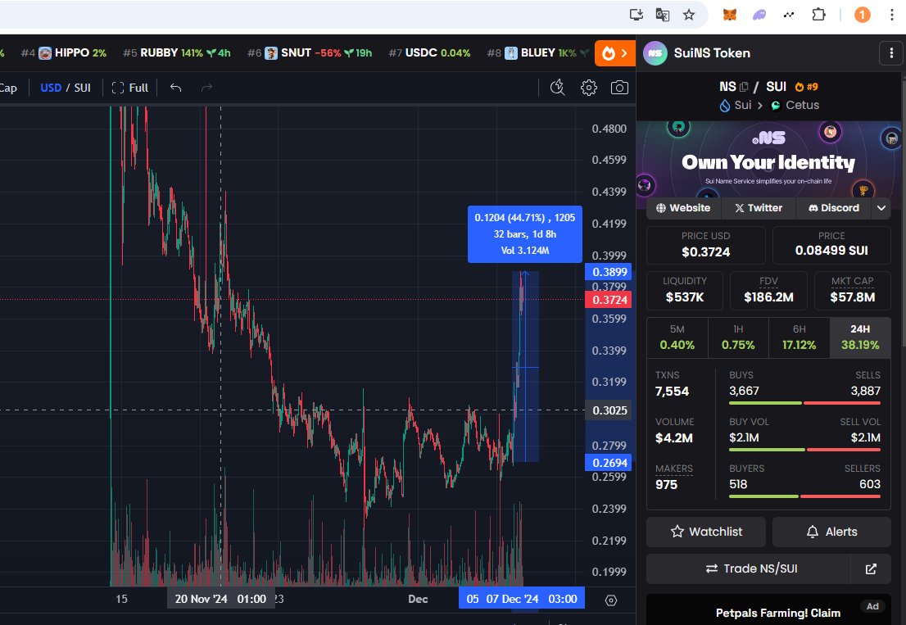Click the MKT CAP $57.8M box
The width and height of the screenshot is (906, 625).
pyautogui.click(x=852, y=290)
